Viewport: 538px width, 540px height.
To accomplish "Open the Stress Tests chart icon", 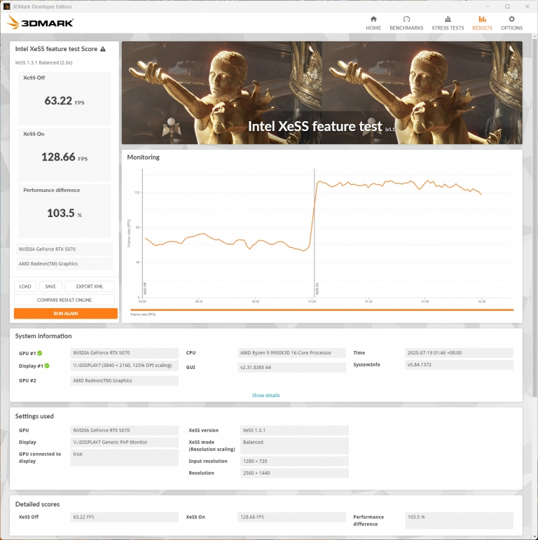I will pos(448,19).
